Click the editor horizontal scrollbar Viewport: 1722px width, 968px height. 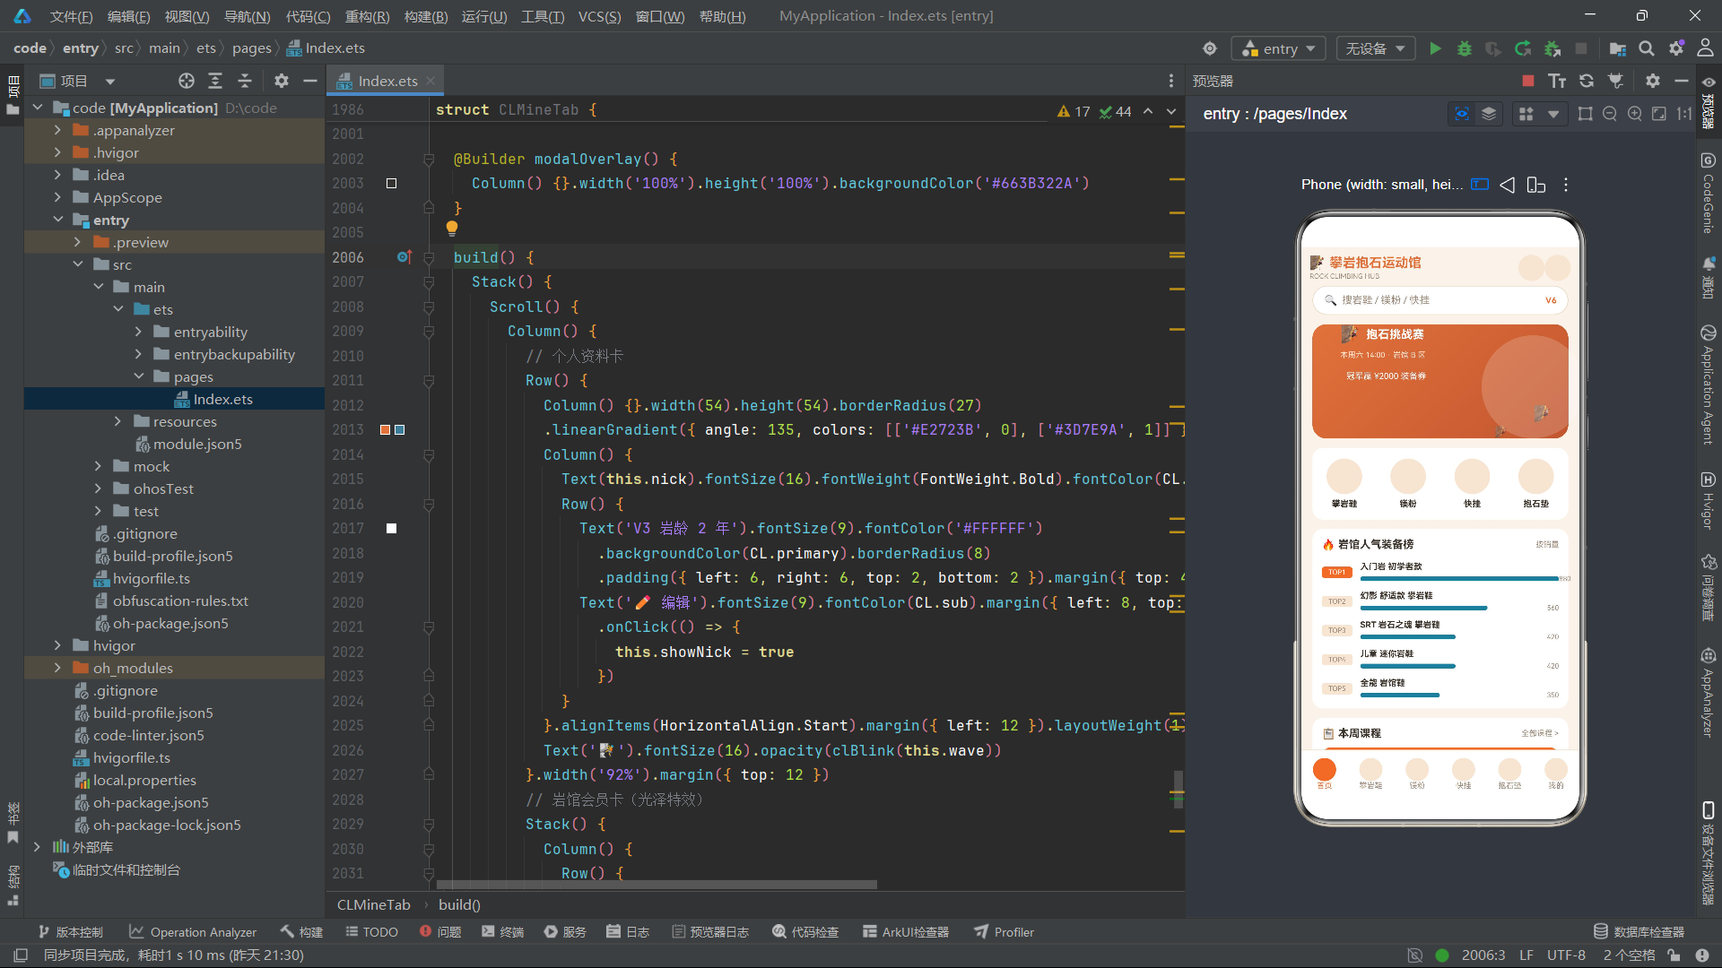tap(657, 885)
